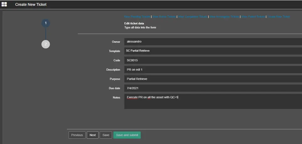Jump to step 2 circle in wizard
The image size is (302, 144).
pyautogui.click(x=45, y=44)
